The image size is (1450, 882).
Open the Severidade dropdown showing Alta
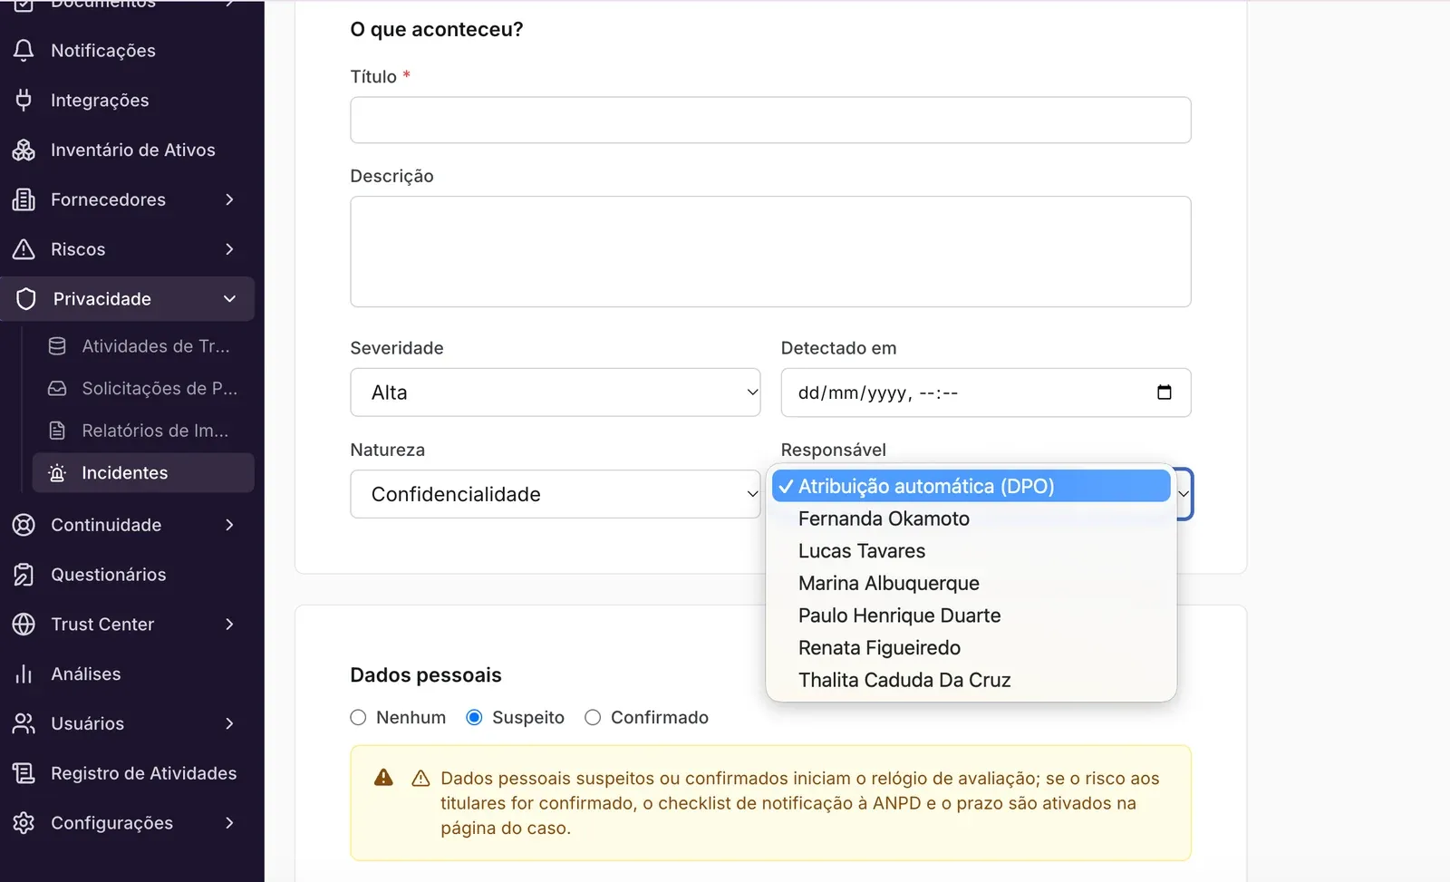coord(556,393)
